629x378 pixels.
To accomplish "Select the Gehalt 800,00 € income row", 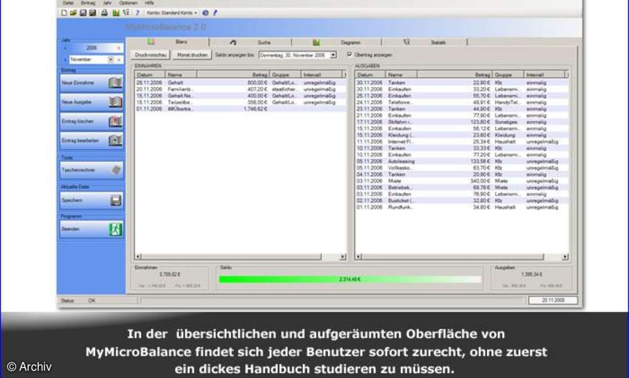I will (240, 82).
